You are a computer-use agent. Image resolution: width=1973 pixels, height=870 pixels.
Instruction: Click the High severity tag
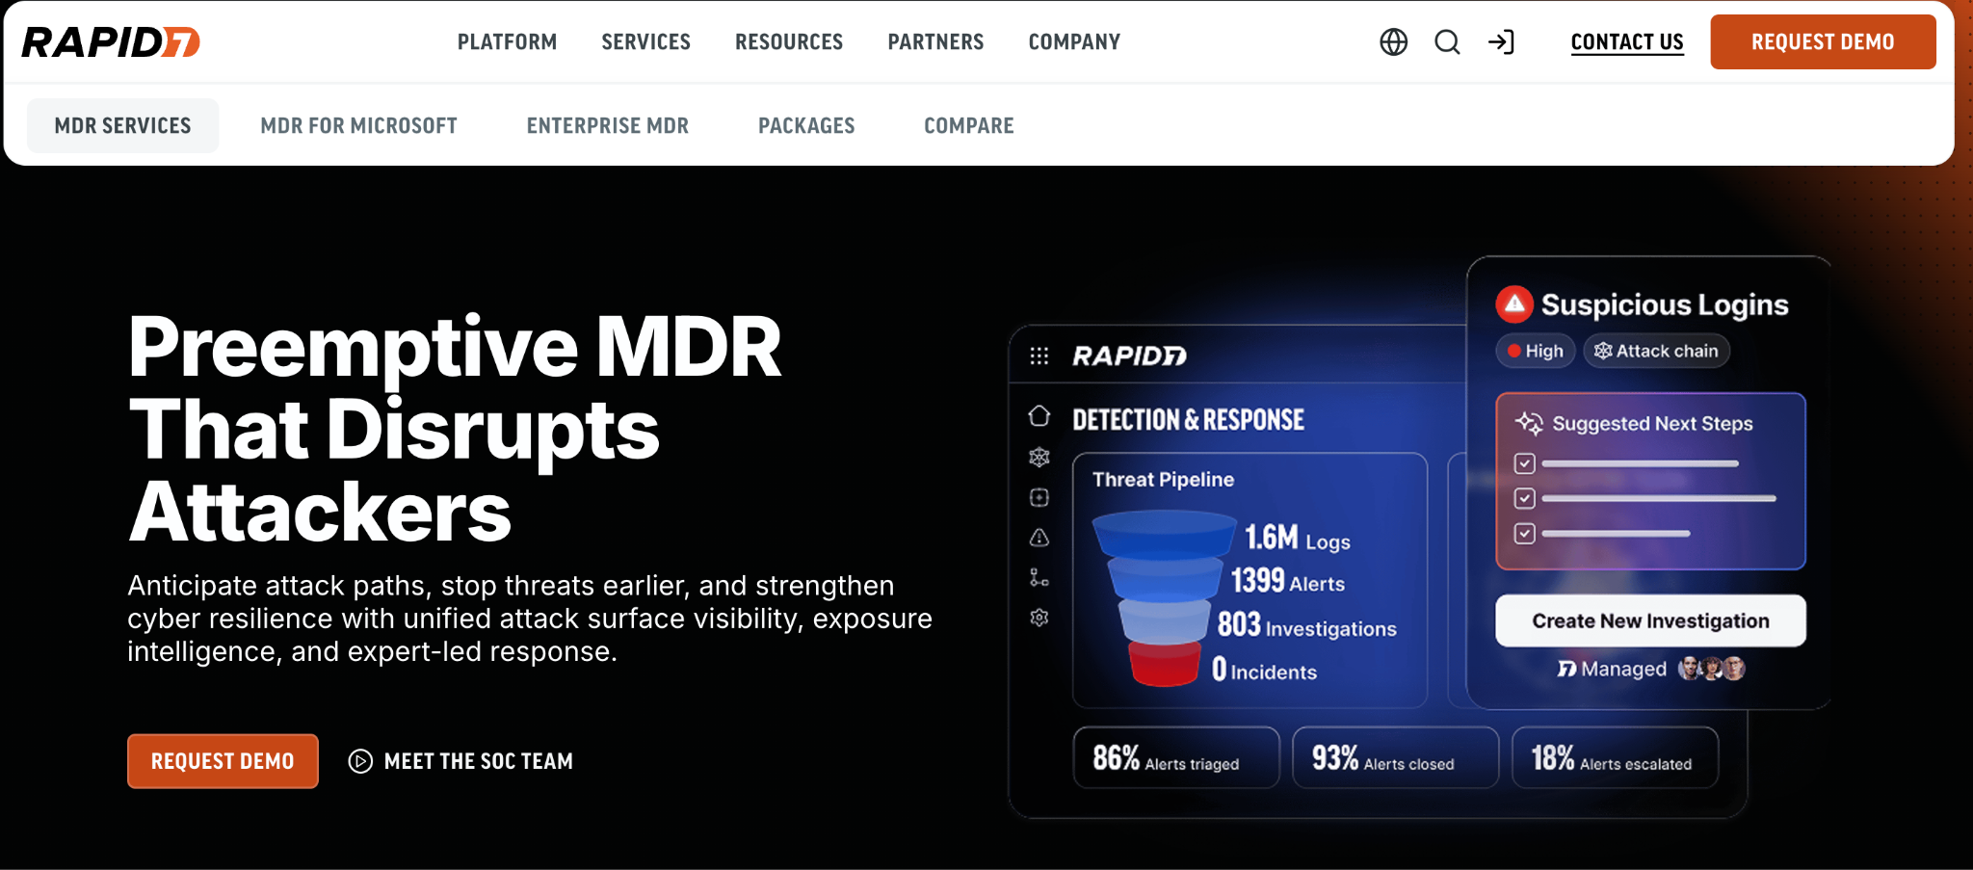(x=1536, y=351)
